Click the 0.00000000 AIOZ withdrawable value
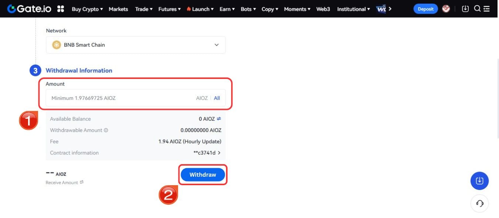499x218 pixels. (201, 130)
